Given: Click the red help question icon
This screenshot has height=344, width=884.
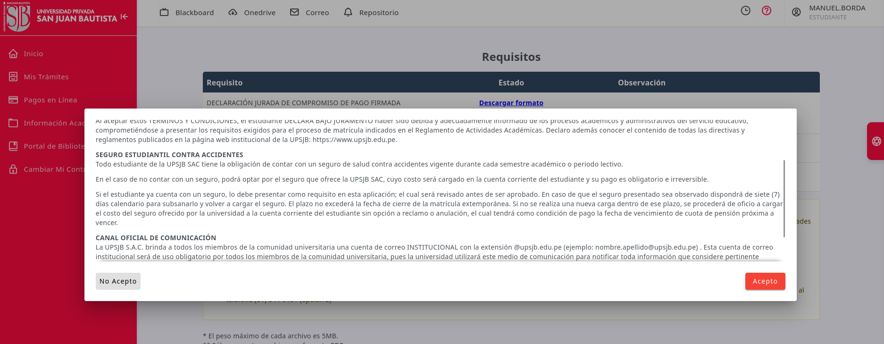Looking at the screenshot, I should click(x=767, y=10).
